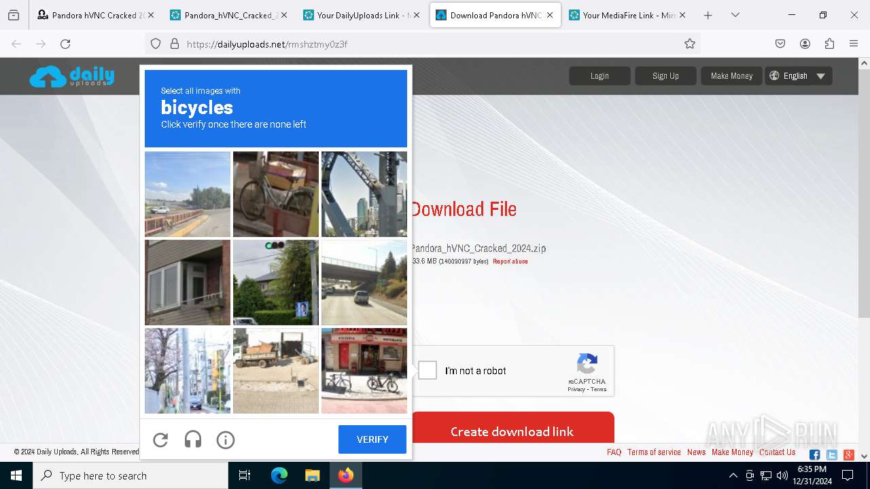Click the Daily Uploads logo
The height and width of the screenshot is (489, 870).
72,76
